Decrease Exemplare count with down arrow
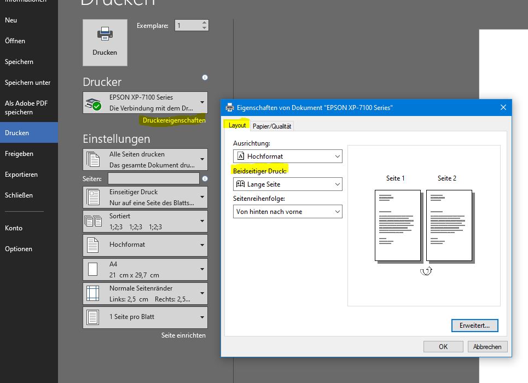 (x=205, y=28)
